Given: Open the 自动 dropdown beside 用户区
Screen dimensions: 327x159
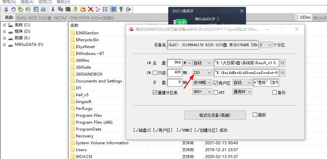Looking at the screenshot, I should click(242, 83).
